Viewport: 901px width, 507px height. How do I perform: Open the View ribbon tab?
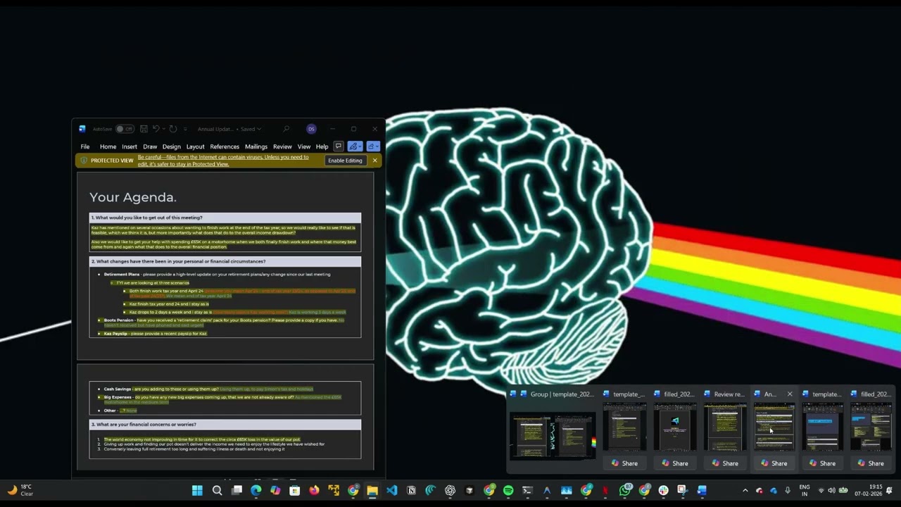click(304, 146)
